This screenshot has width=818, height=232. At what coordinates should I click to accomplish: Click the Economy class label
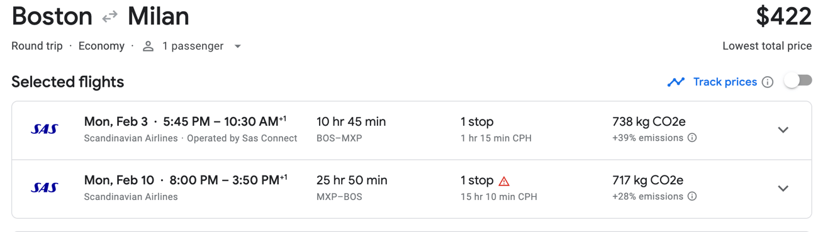101,46
